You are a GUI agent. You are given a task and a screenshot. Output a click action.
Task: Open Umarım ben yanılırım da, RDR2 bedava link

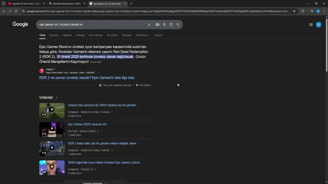[x=104, y=105]
